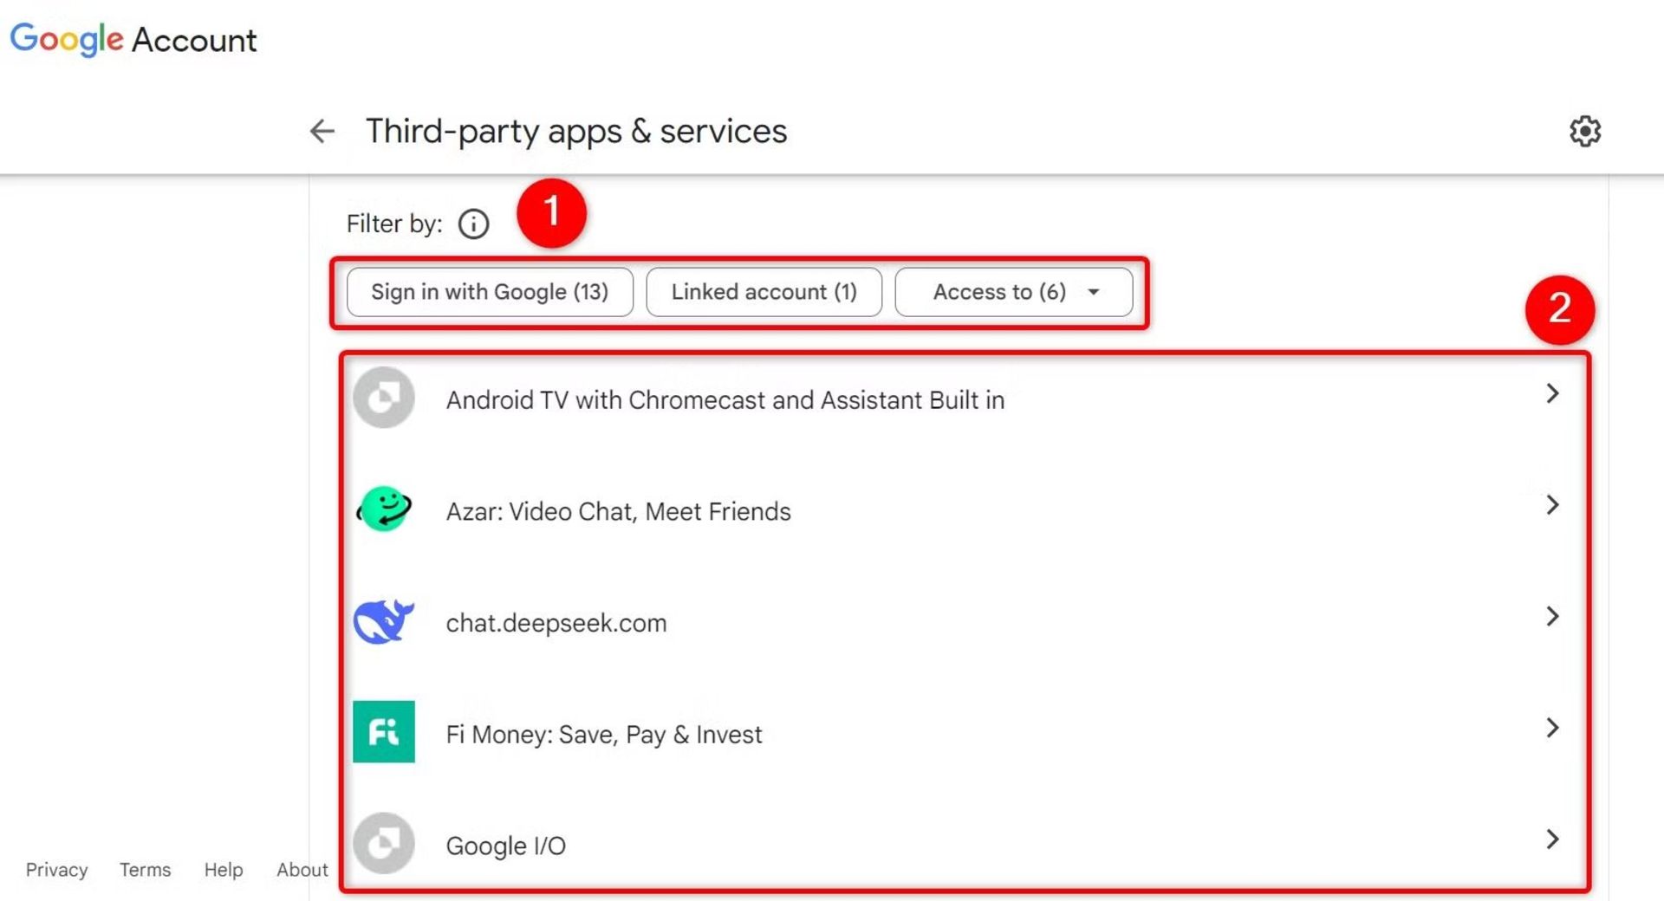
Task: Expand chat.deepseek.com entry via chevron
Action: click(x=1552, y=617)
